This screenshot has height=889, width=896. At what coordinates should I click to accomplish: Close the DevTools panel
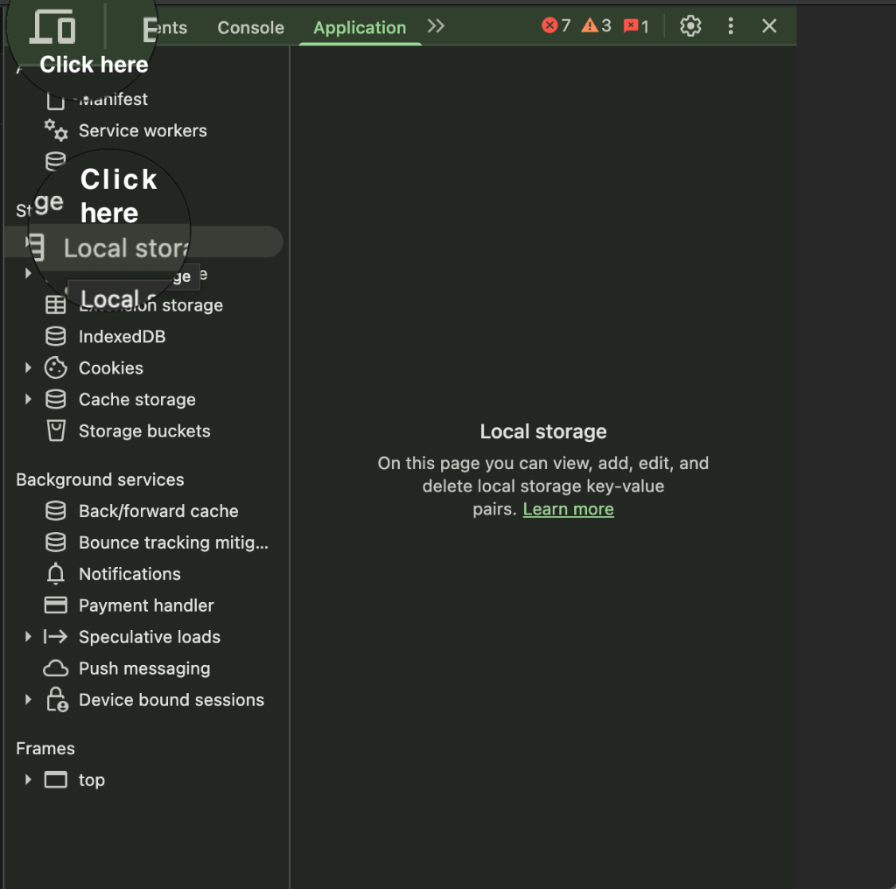(769, 25)
